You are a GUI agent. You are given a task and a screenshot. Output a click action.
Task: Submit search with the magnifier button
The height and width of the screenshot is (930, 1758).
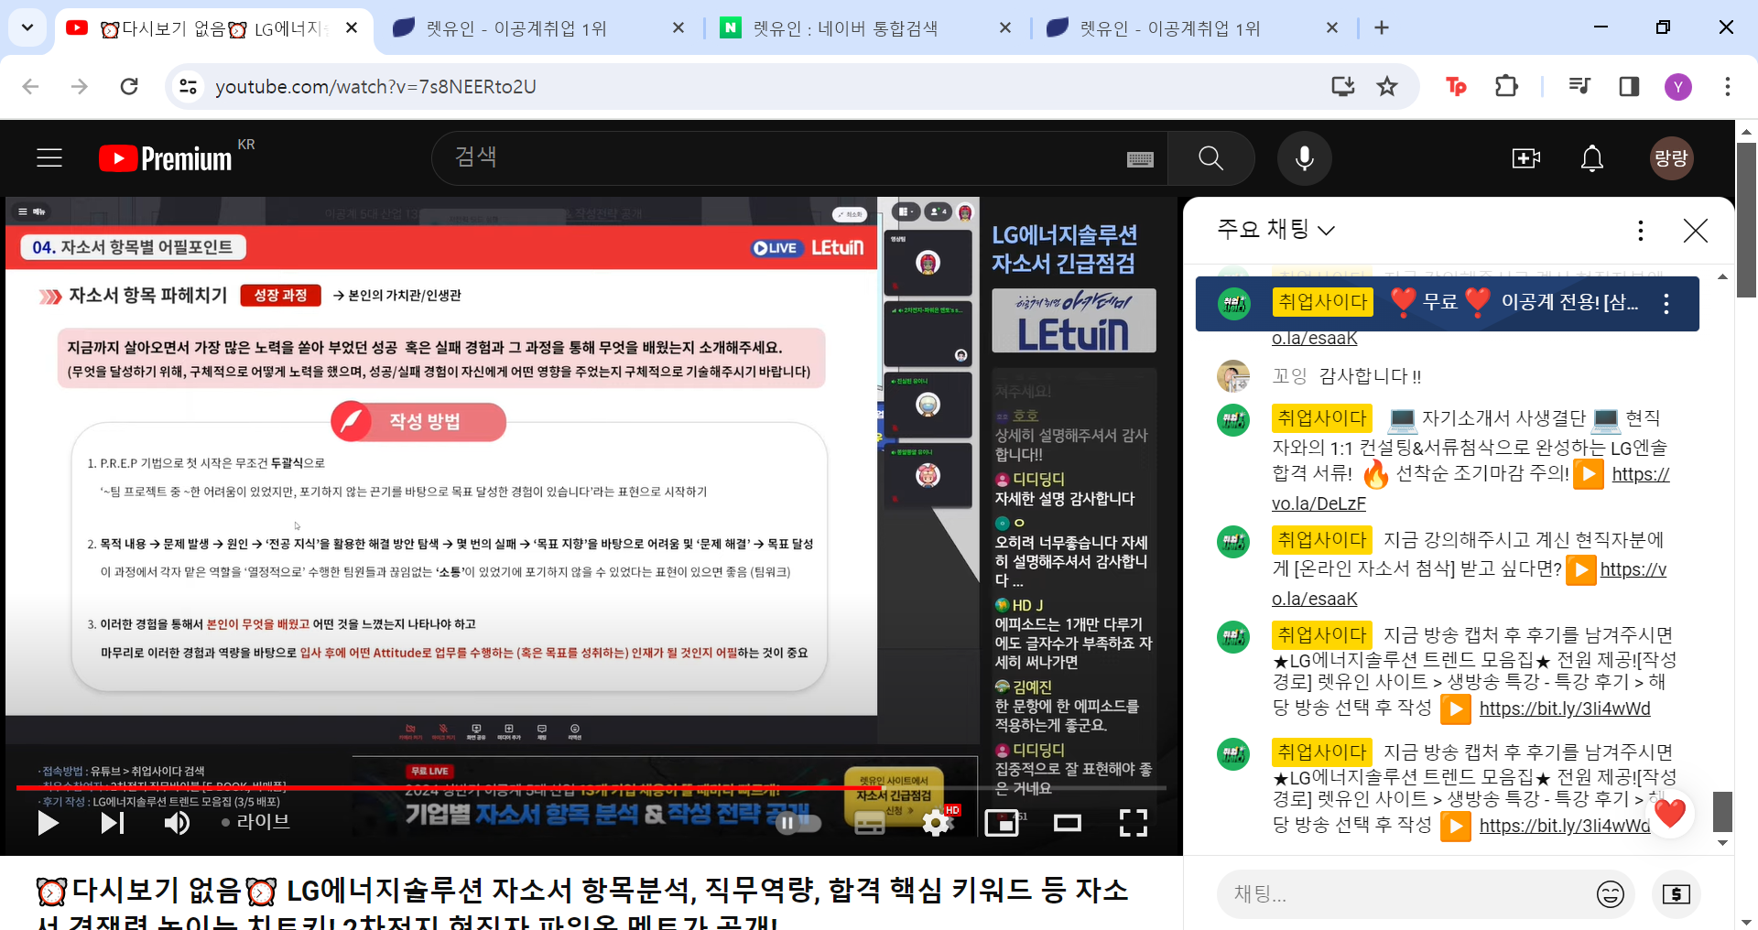point(1210,158)
